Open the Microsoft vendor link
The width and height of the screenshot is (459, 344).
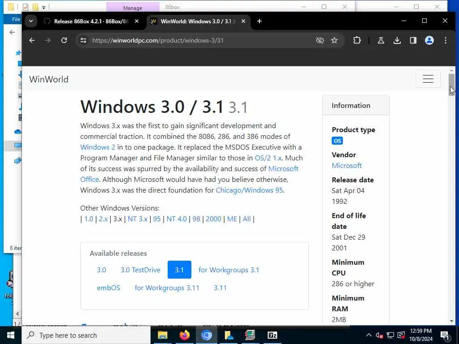tap(346, 166)
